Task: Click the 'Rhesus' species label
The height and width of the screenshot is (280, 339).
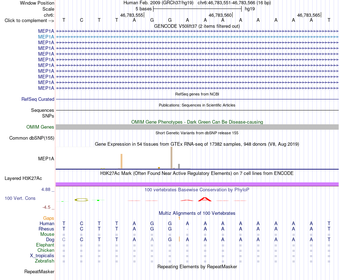Action: tap(46, 229)
